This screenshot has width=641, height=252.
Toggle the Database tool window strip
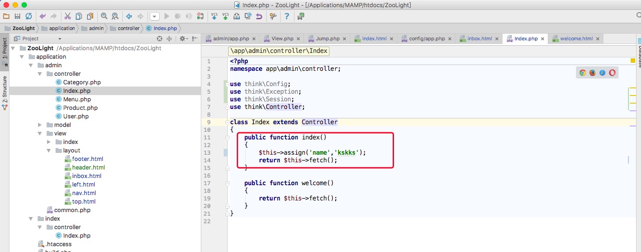(x=638, y=53)
